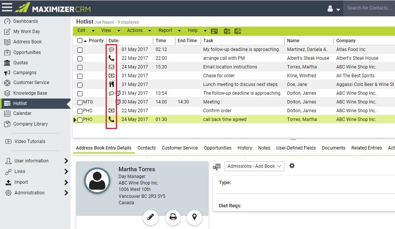Click the first Excel export toolbar icon

(227, 31)
